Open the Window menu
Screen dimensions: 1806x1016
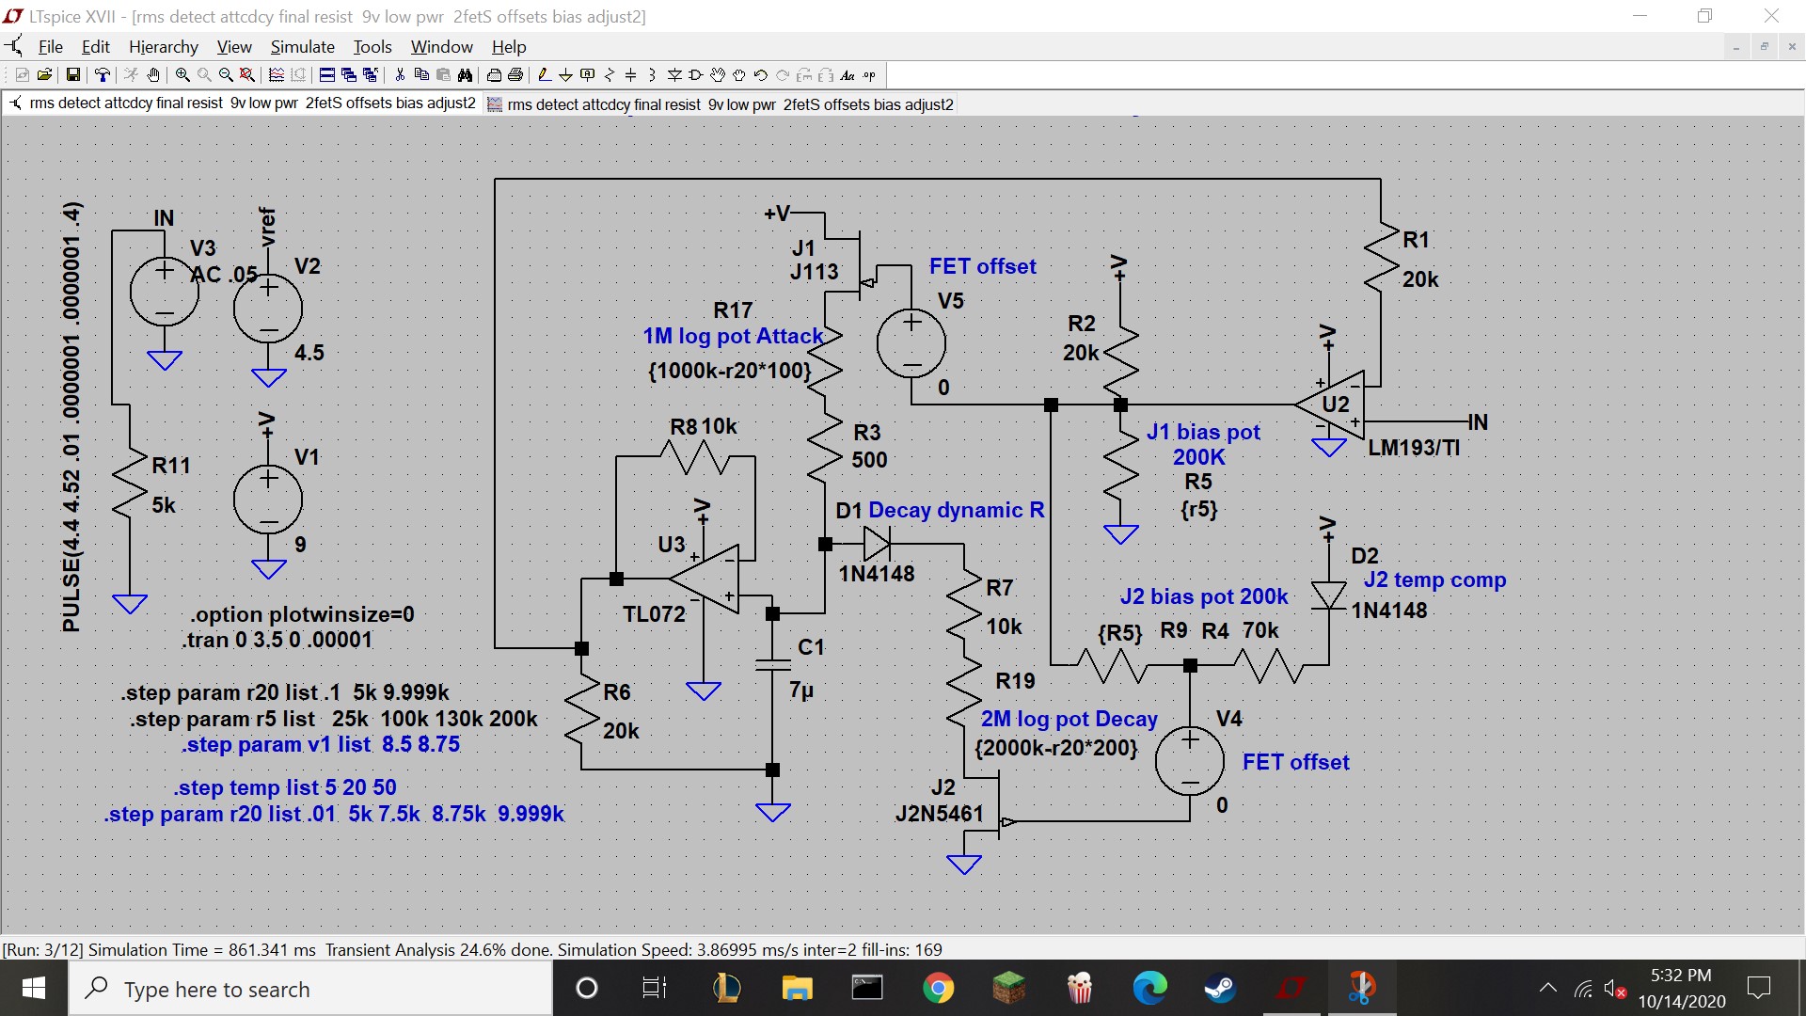[441, 47]
